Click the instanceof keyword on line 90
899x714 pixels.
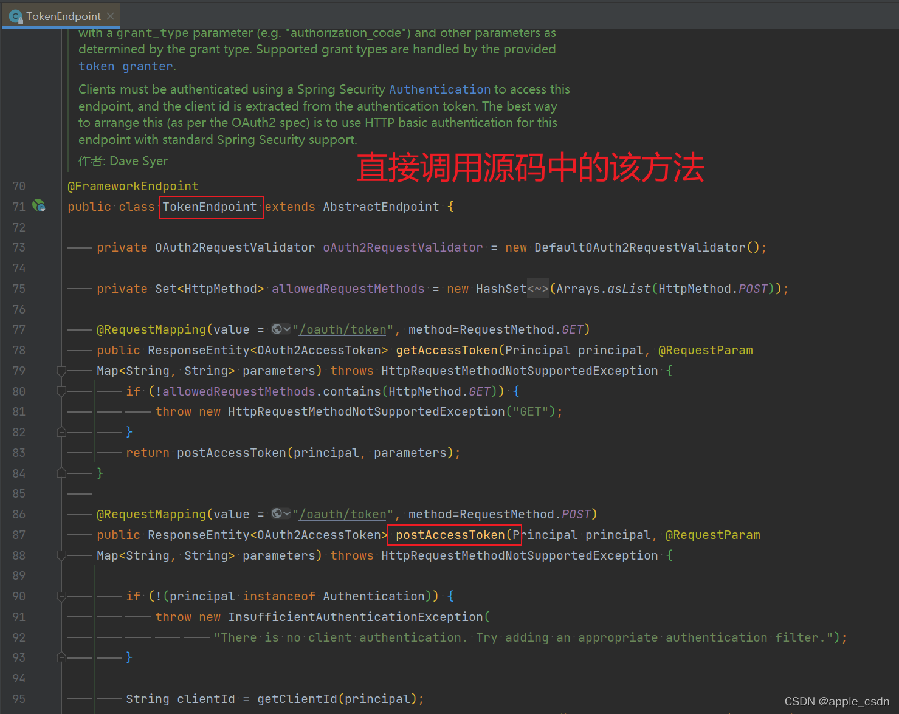point(279,596)
